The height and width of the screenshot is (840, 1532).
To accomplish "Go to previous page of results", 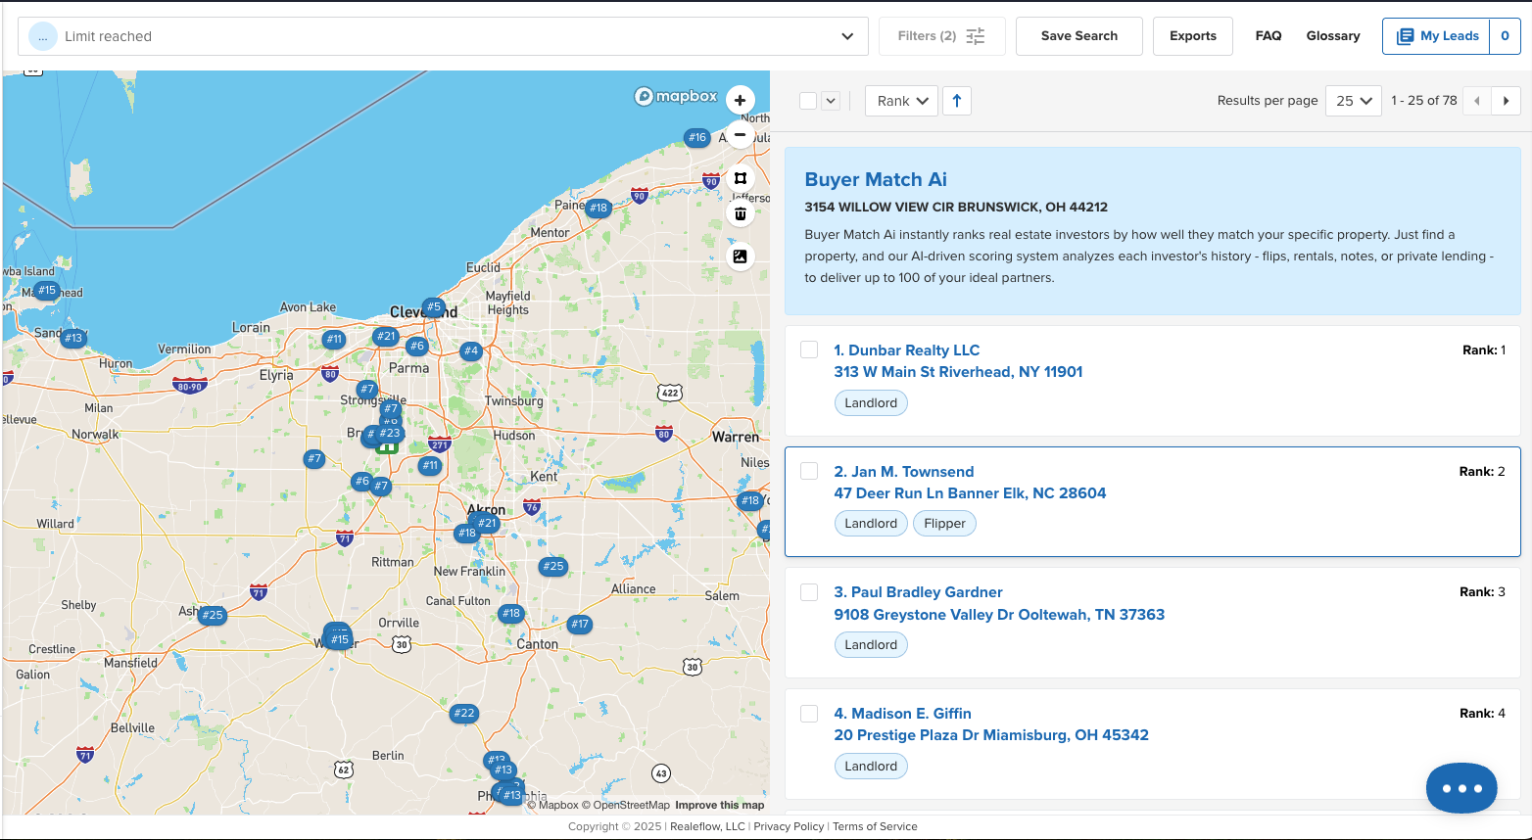I will 1477,101.
